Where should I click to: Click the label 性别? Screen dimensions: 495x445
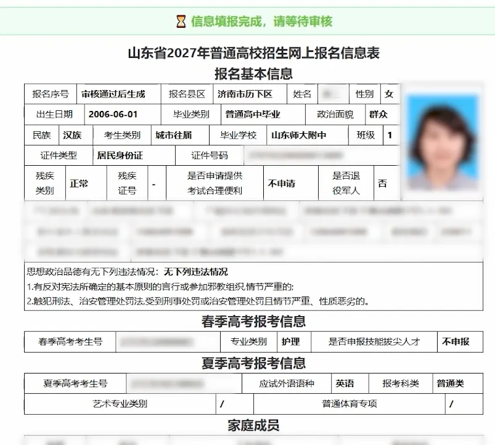tap(364, 94)
